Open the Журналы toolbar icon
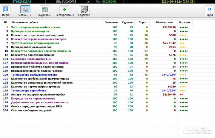The width and height of the screenshot is (215, 138). (x=44, y=9)
